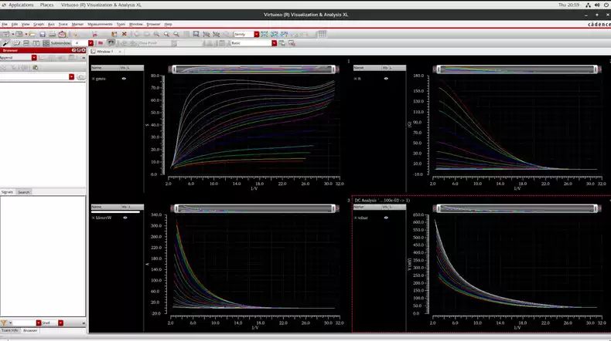Click the Y-axis zoom icon
This screenshot has height=341, width=611.
[x=217, y=34]
